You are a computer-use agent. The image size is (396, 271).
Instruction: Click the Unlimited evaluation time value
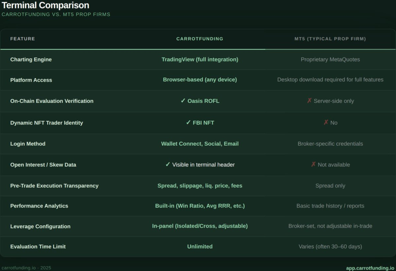point(200,247)
